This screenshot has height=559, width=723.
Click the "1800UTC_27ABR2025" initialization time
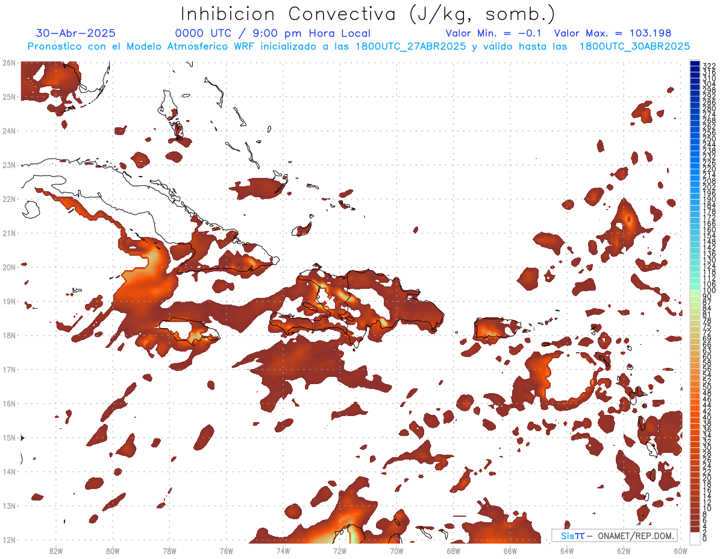(x=409, y=46)
